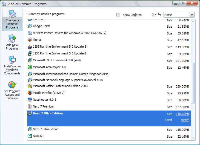Enable the Show updates checkbox
The width and height of the screenshot is (200, 145).
coord(118,15)
